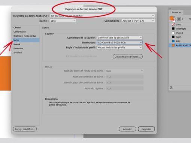Image resolution: width=191 pixels, height=143 pixels.
Task: Click the Exporter button
Action: (146, 129)
